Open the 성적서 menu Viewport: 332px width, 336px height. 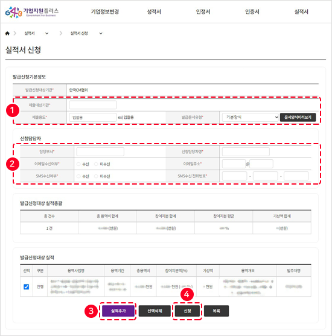pos(154,11)
